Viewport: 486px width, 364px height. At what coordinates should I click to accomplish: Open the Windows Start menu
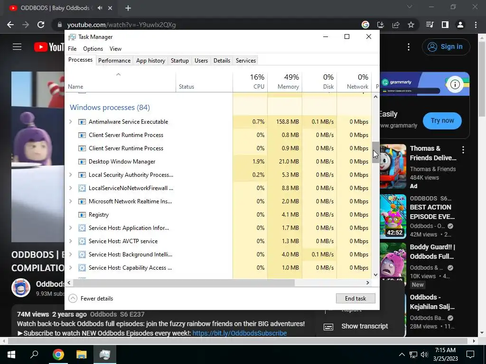11,355
